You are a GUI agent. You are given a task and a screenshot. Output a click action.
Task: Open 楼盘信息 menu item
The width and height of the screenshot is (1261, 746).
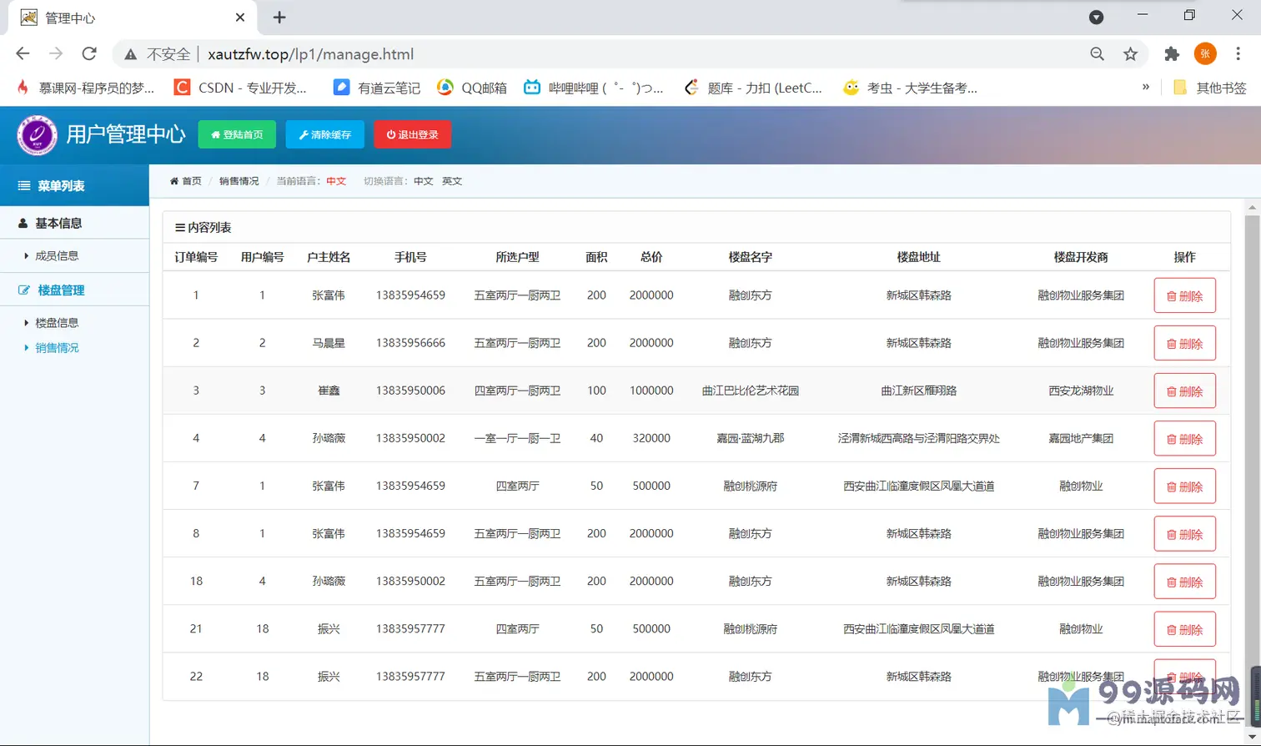[57, 322]
